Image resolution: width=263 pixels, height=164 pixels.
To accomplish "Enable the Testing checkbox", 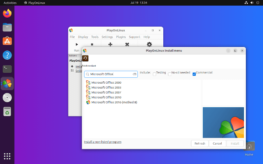I will tap(155, 74).
